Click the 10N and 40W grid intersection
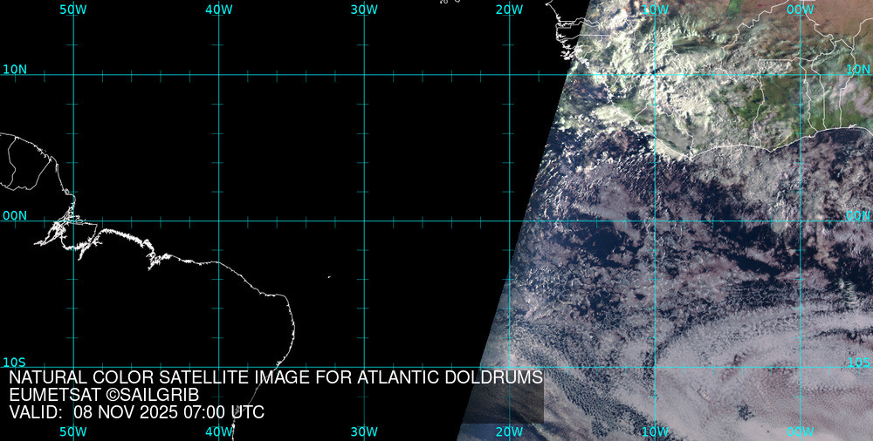This screenshot has width=873, height=441. point(218,74)
